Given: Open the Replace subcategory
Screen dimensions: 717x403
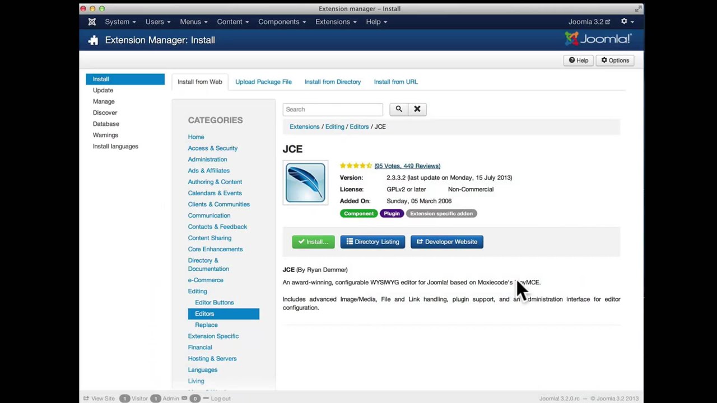Looking at the screenshot, I should tap(206, 325).
